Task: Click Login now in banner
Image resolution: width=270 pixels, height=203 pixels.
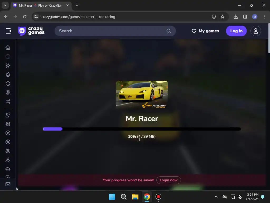Action: coord(168,180)
